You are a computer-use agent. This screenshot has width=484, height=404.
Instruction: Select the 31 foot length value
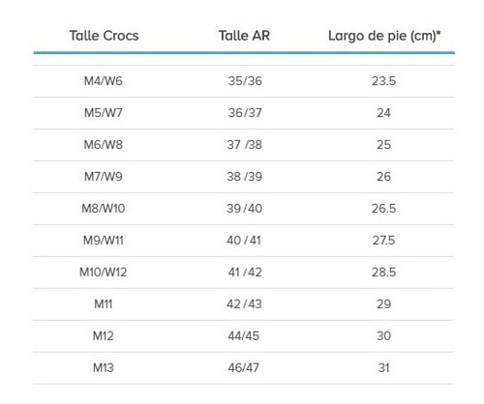click(x=383, y=368)
